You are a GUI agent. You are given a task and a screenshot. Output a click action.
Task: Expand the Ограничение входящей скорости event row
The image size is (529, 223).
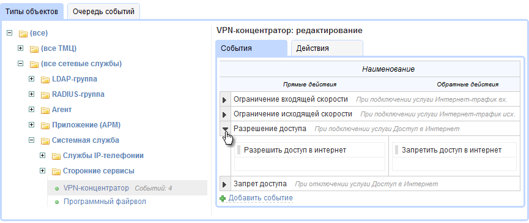click(225, 100)
